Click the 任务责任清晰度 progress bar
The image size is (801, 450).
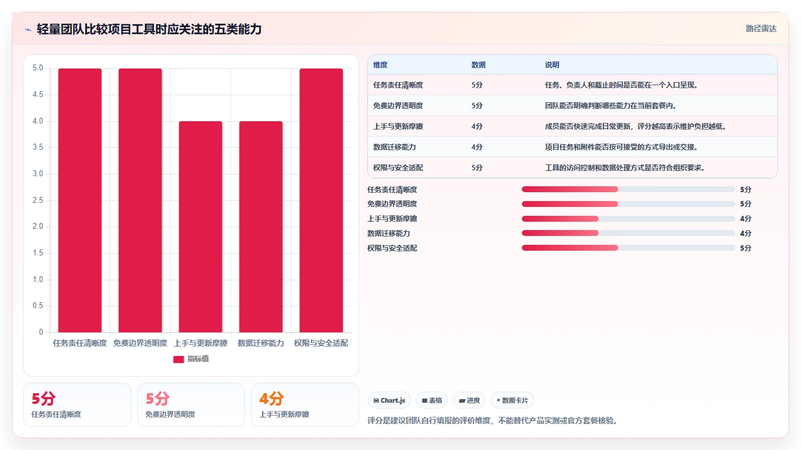point(628,189)
